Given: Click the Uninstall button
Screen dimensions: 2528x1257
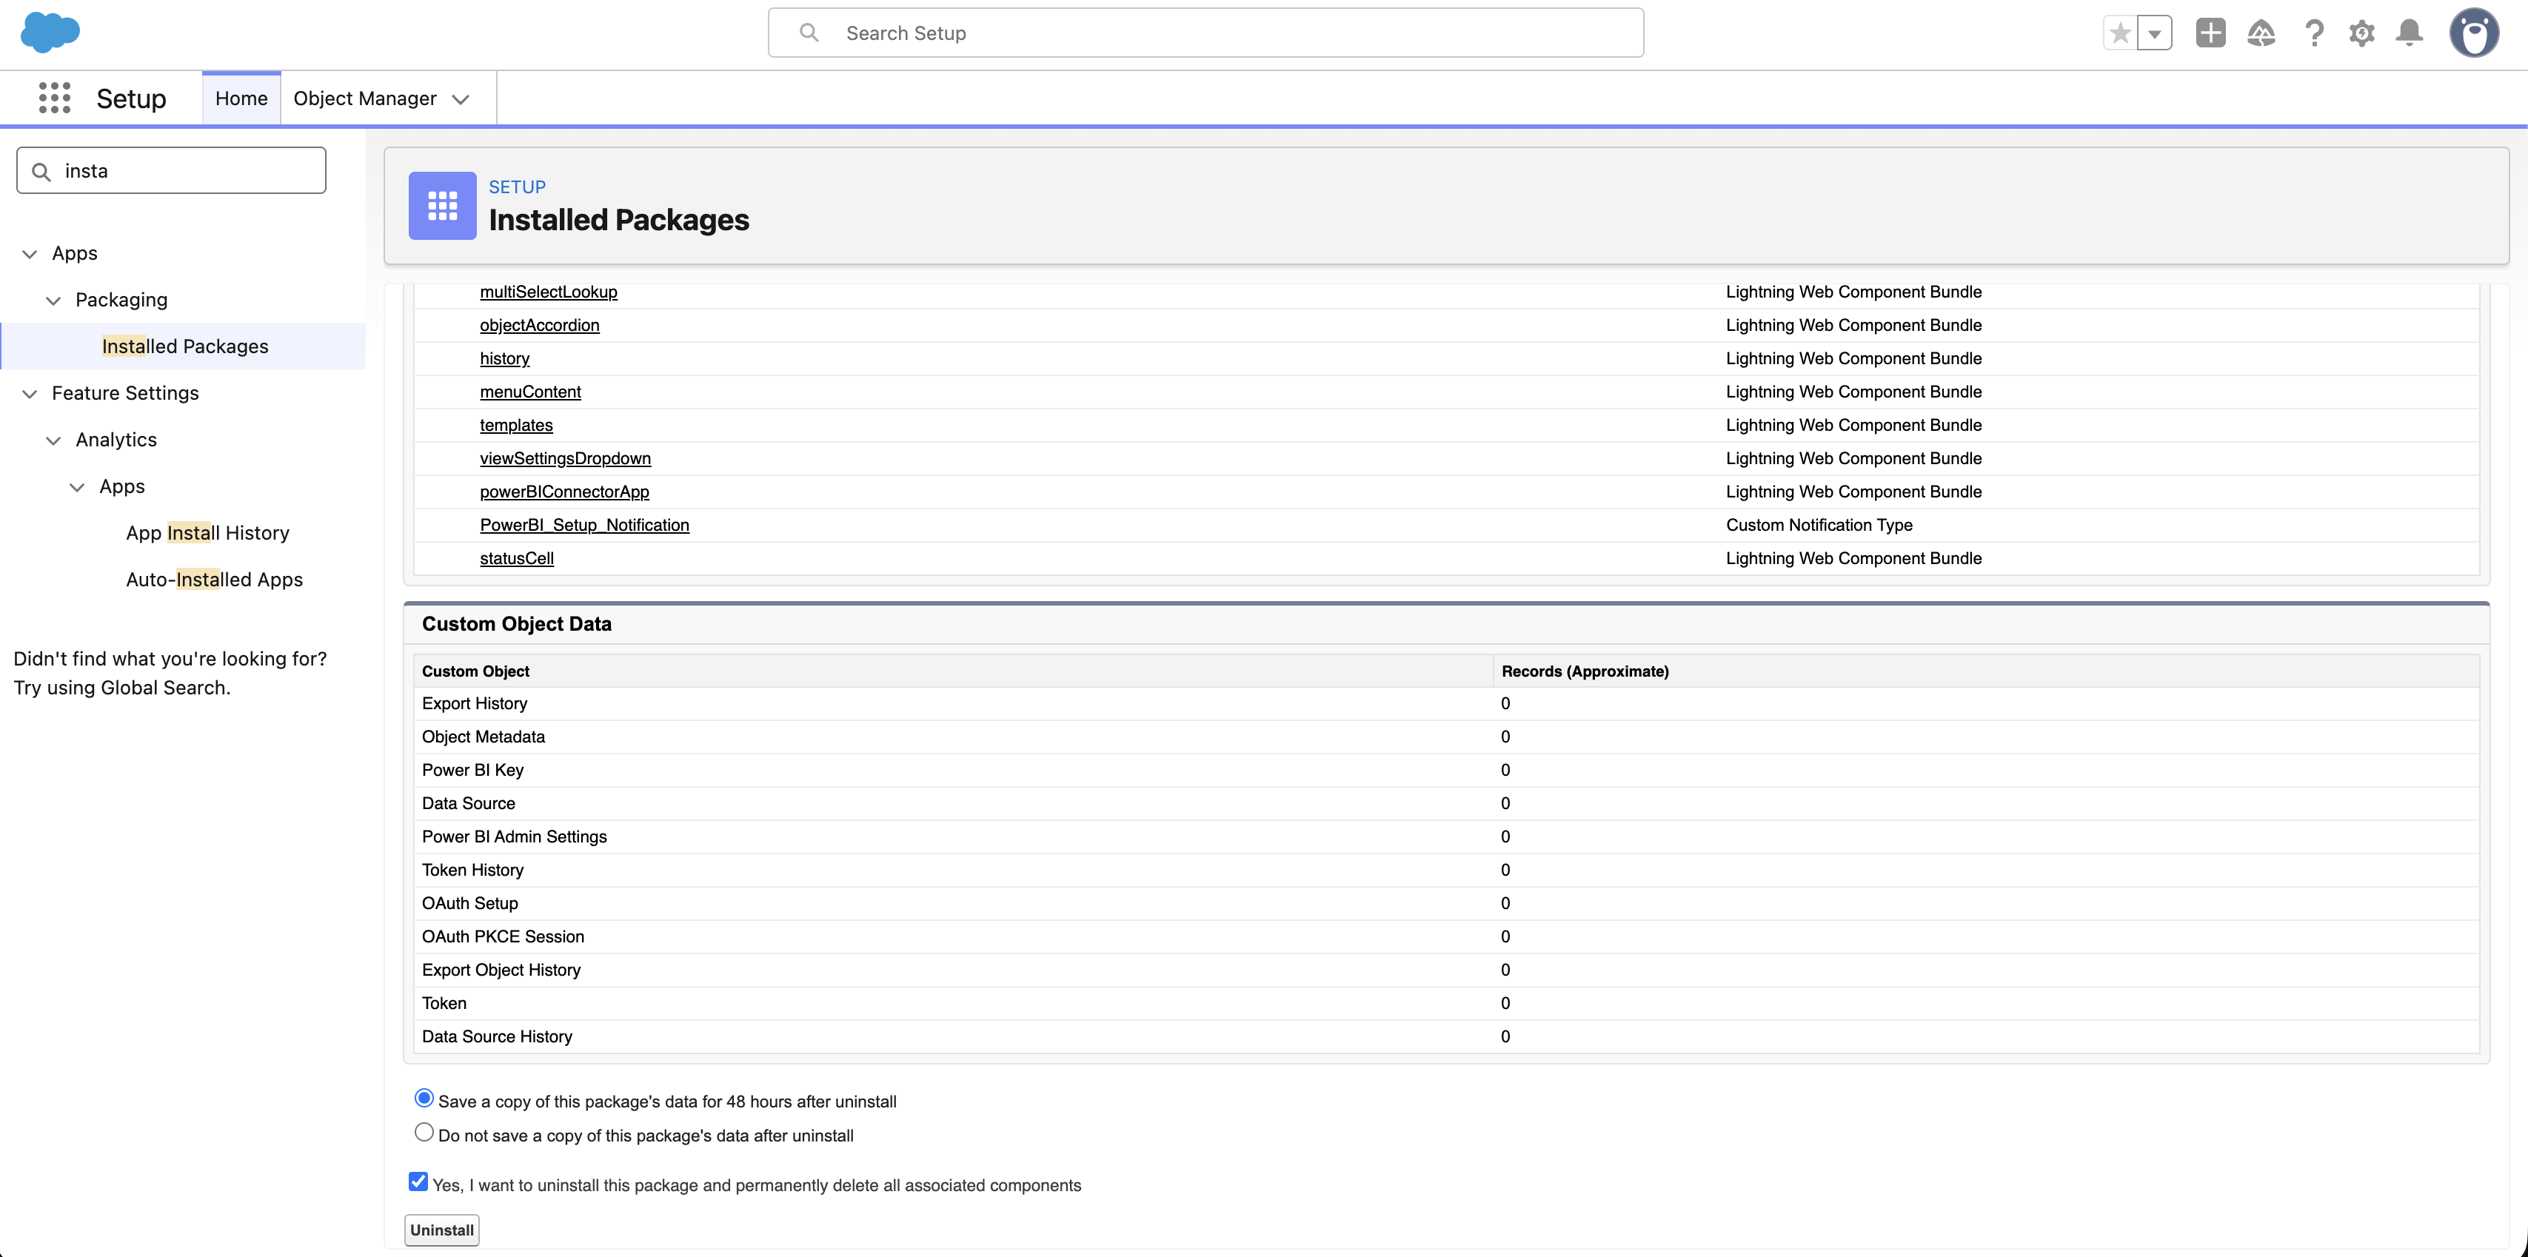Looking at the screenshot, I should click(x=441, y=1230).
